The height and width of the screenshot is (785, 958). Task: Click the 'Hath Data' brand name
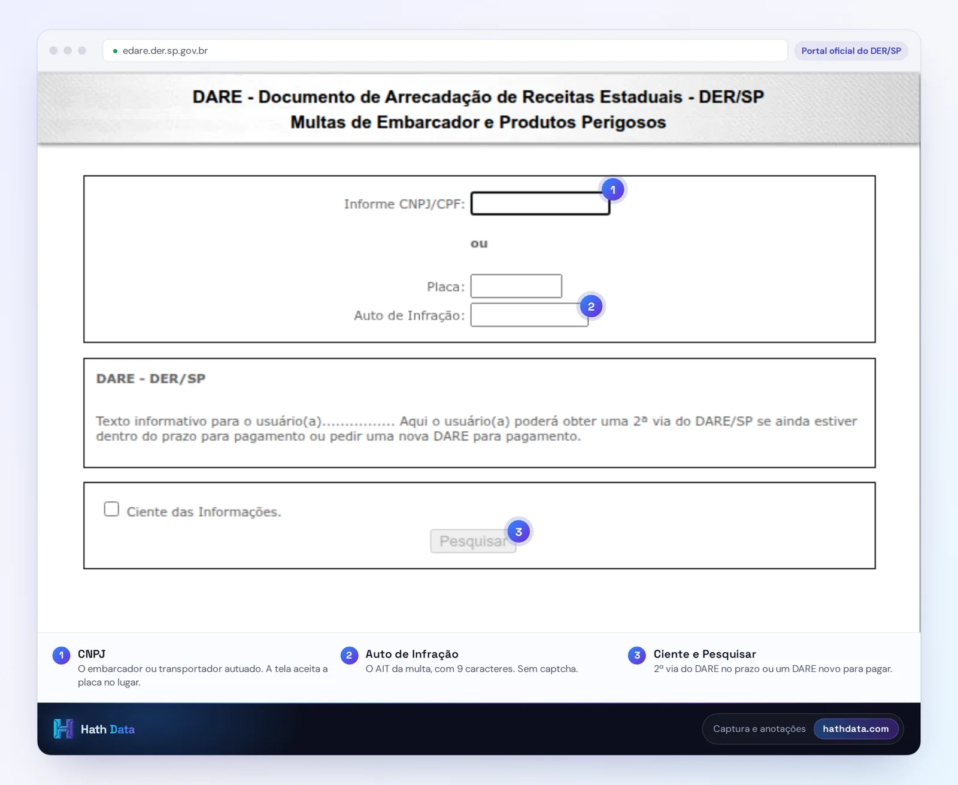click(108, 729)
